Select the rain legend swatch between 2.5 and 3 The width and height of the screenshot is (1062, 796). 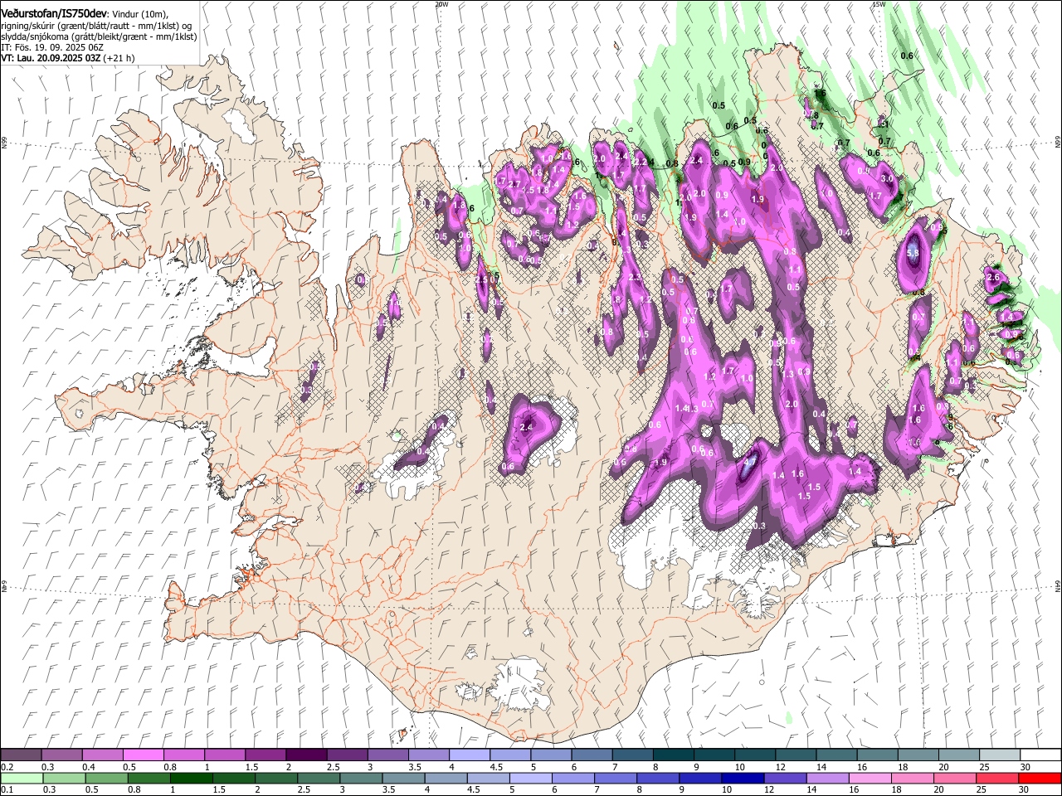(318, 778)
